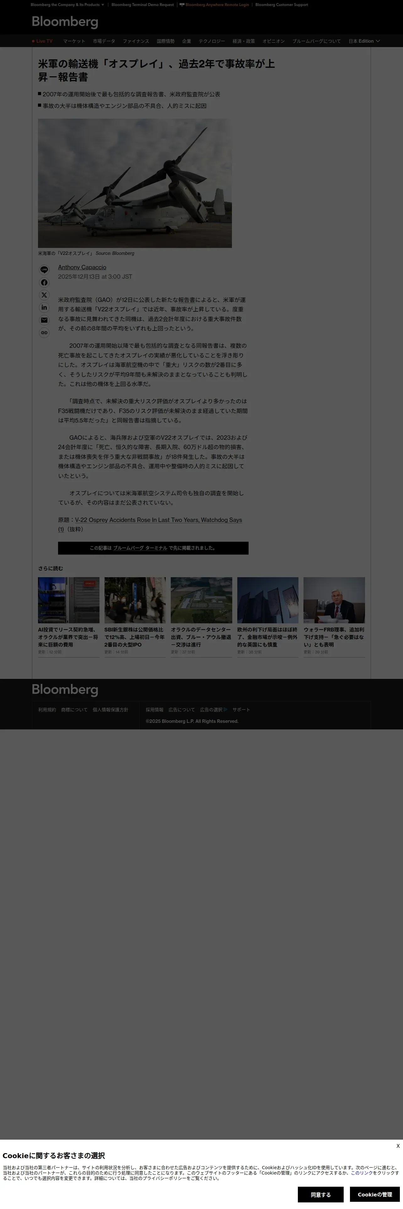Share article on X icon

(44, 295)
